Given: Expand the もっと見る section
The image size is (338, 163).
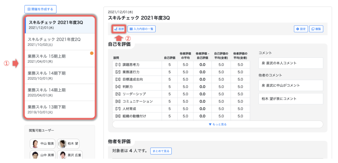Looking at the screenshot, I should 218,124.
